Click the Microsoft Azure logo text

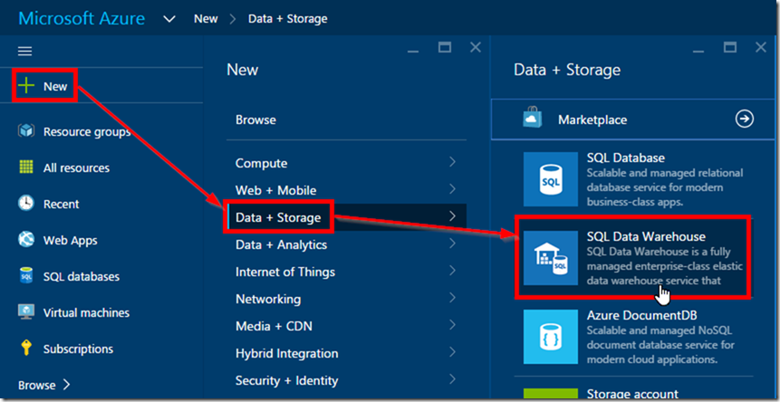82,19
